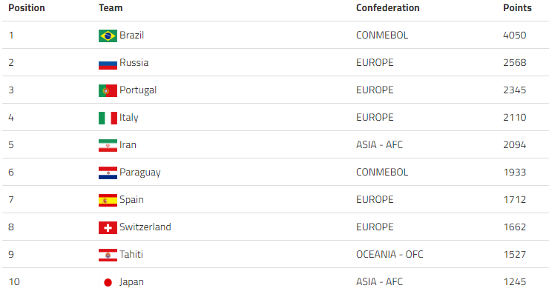The image size is (549, 294).
Task: Sort by the Position column header
Action: [27, 7]
